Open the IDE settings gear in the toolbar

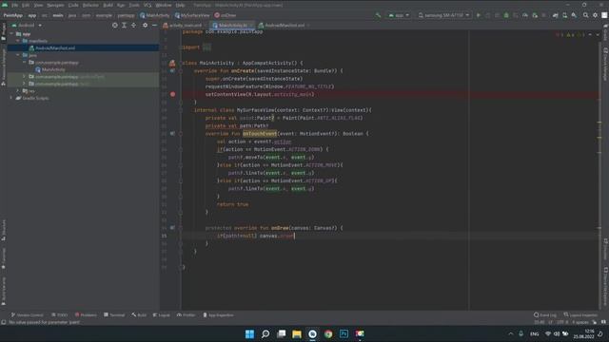click(595, 15)
